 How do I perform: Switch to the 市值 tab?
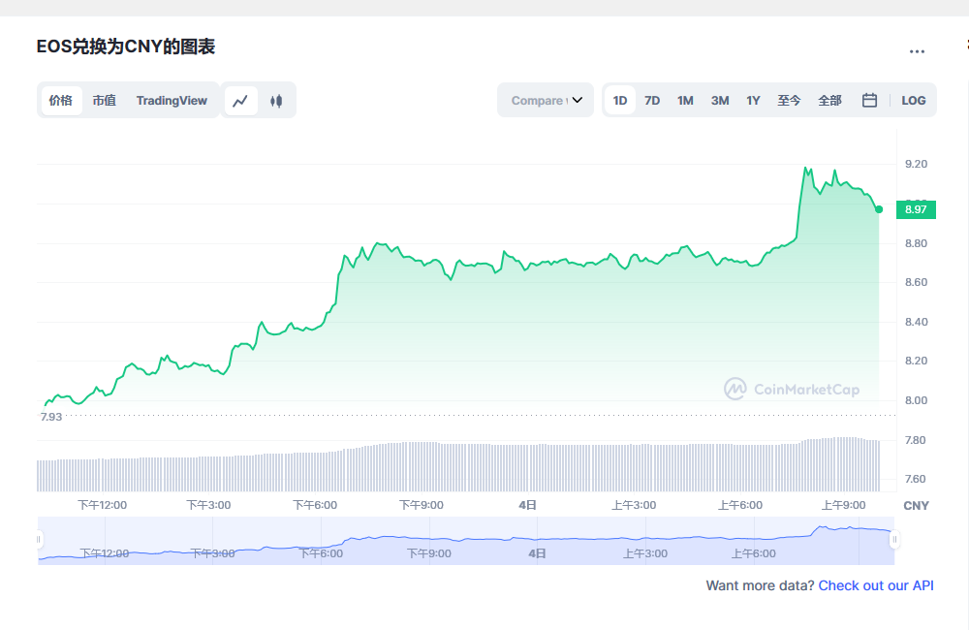(x=104, y=100)
